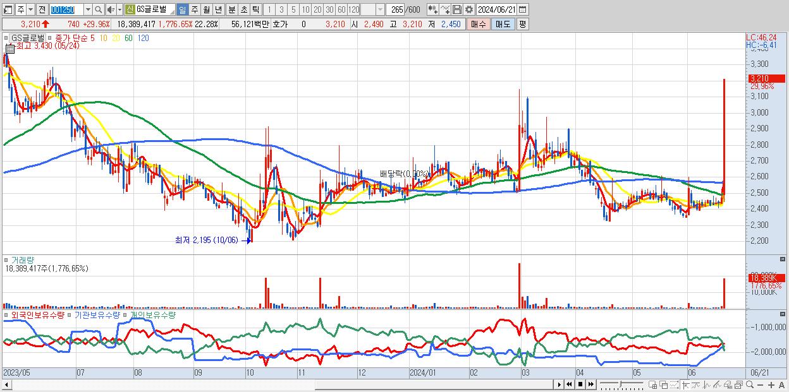Switch to 월 monthly chart period
Image resolution: width=789 pixels, height=392 pixels.
pos(206,9)
